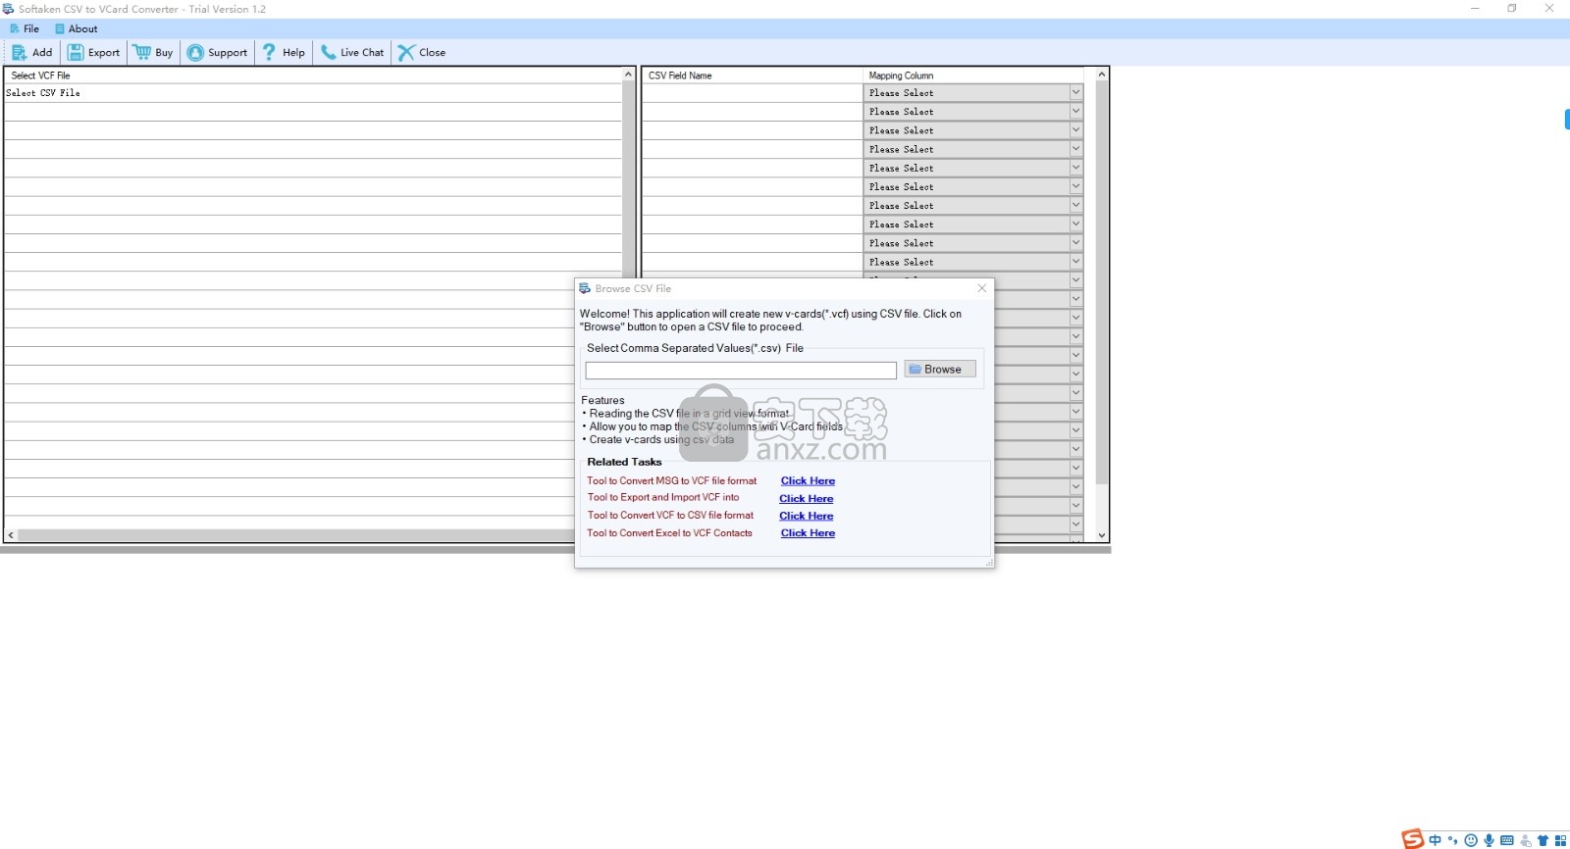
Task: Click Here link for Excel to VCF Contacts
Action: (808, 533)
